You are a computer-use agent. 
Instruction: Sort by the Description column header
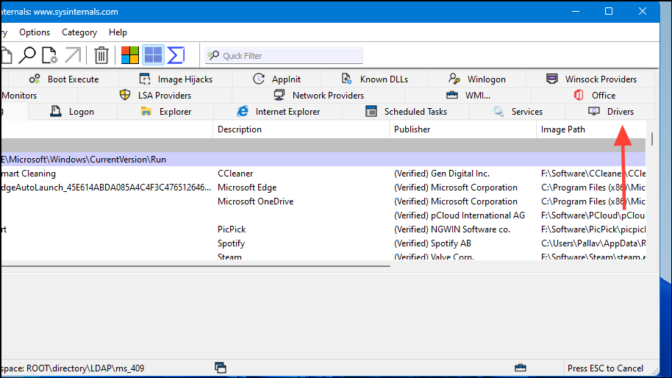click(x=301, y=129)
